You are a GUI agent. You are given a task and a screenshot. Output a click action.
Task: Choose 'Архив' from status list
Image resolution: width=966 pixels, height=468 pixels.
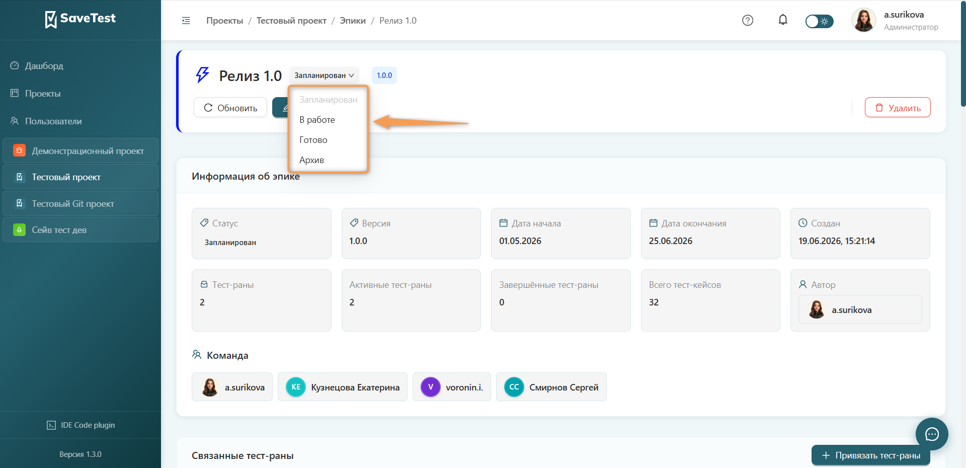coord(311,160)
